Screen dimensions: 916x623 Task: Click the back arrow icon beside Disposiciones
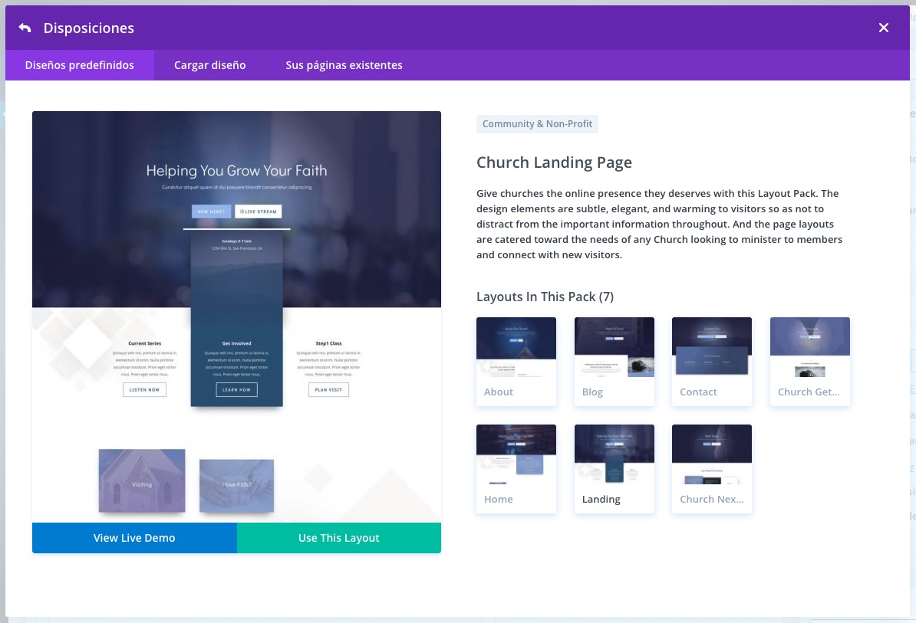tap(25, 28)
